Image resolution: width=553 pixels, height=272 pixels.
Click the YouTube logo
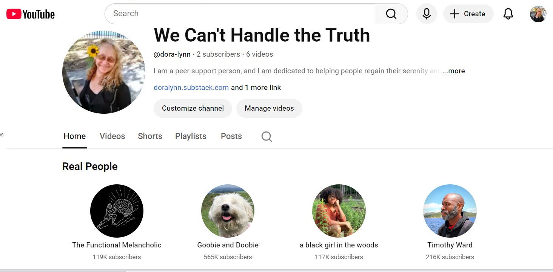pos(31,14)
